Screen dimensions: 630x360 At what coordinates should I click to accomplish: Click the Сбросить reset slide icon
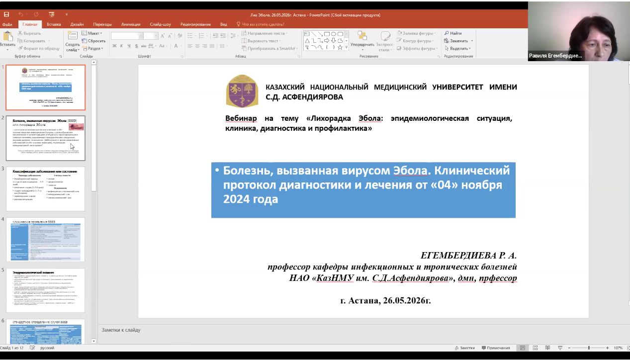tap(85, 41)
